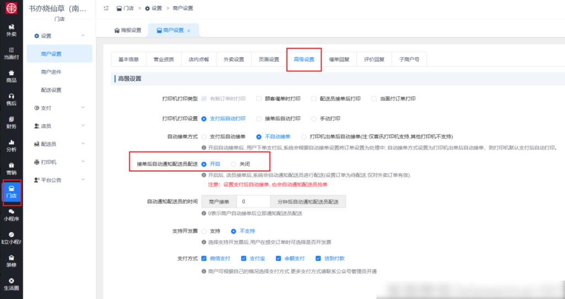The image size is (565, 299).
Task: Select 不自动接单 radio option
Action: [259, 137]
